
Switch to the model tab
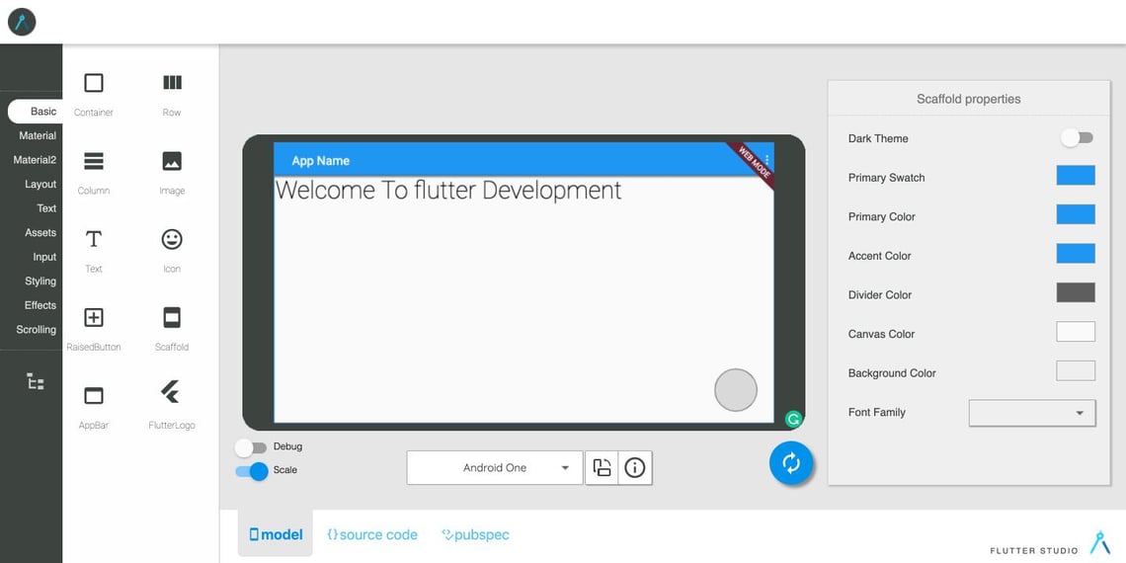pyautogui.click(x=276, y=534)
